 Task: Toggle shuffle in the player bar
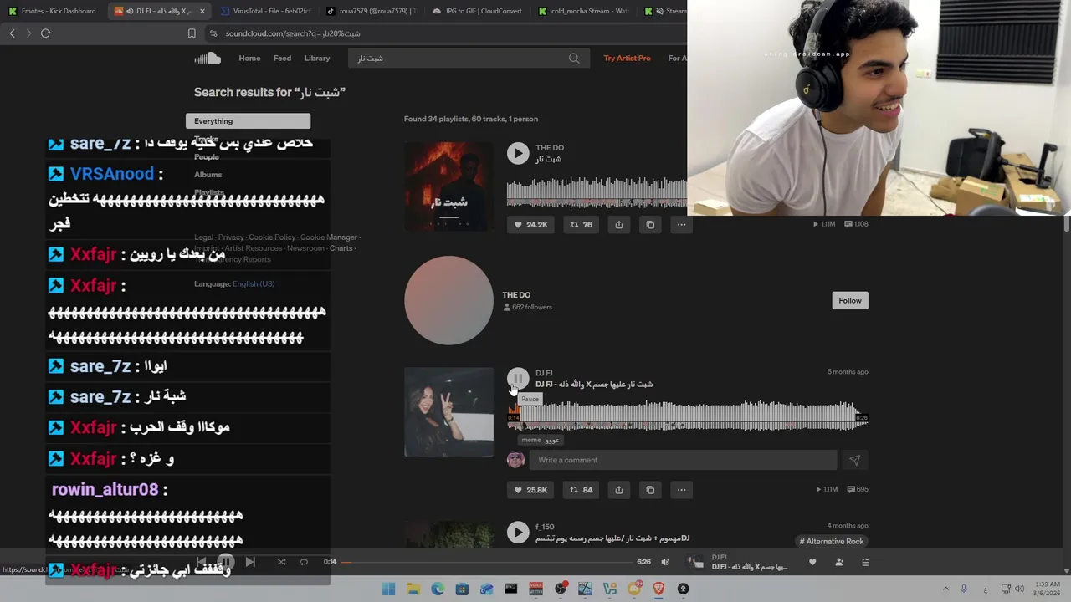tap(281, 562)
